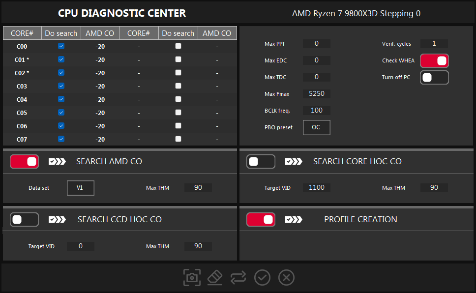This screenshot has height=293, width=476.
Task: Click the repeat arrows icon
Action: 238,278
